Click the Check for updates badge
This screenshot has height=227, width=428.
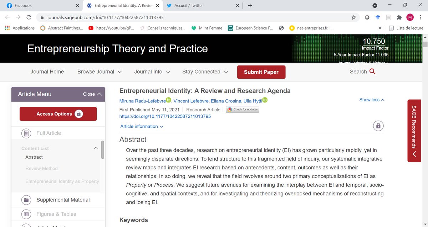click(243, 110)
